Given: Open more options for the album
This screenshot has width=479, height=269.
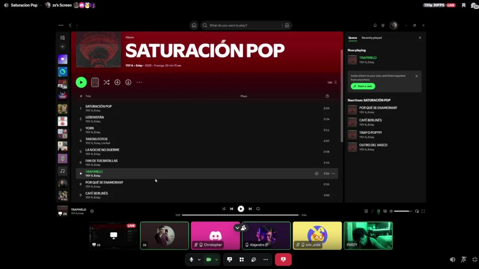Looking at the screenshot, I should click(139, 82).
